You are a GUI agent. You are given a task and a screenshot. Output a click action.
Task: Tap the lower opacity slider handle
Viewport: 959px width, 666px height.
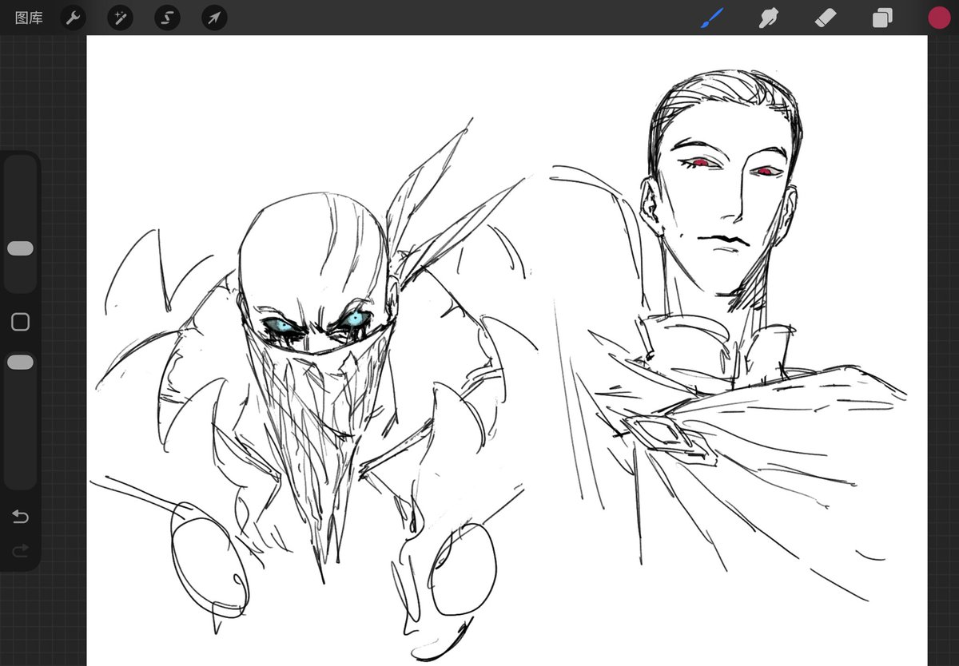point(20,361)
